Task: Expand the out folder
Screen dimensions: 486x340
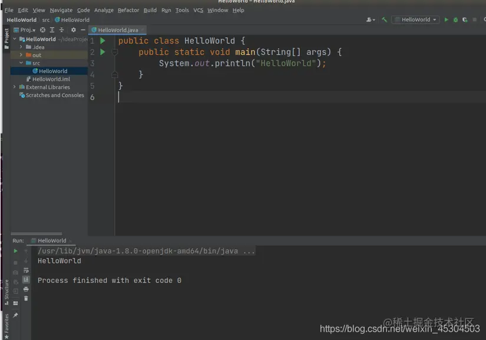Action: click(21, 55)
